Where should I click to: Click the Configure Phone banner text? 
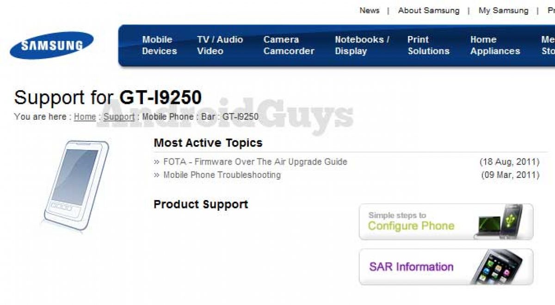click(411, 226)
